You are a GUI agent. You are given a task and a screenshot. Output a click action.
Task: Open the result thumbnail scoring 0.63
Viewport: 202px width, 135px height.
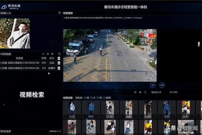[x=91, y=109]
